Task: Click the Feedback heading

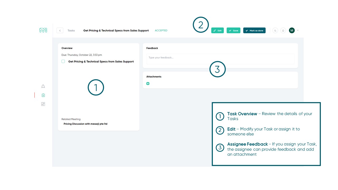Action: coord(152,48)
